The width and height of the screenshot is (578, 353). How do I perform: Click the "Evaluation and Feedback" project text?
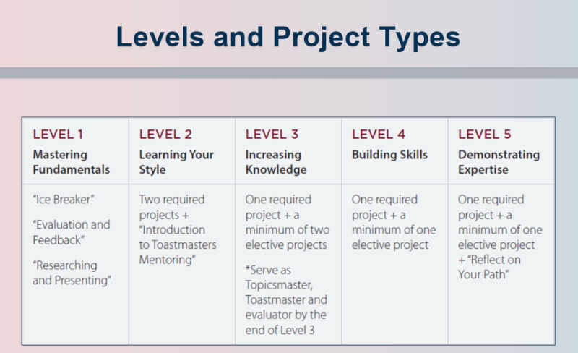point(71,232)
